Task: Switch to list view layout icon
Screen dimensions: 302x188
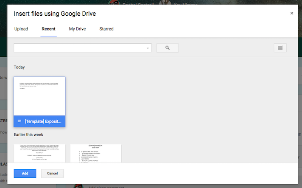Action: 280,48
